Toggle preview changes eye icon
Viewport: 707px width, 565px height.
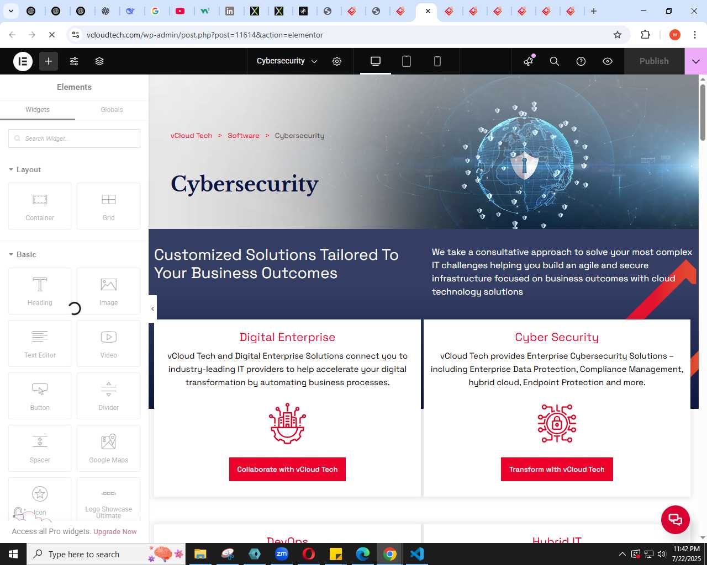coord(608,61)
